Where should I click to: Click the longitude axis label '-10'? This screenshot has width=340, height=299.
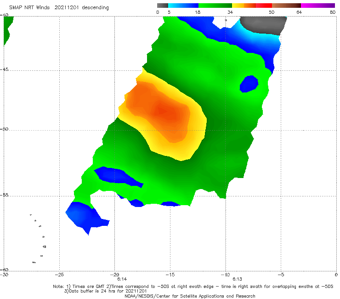point(225,275)
